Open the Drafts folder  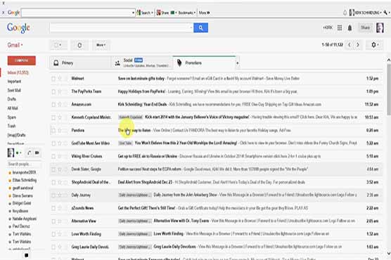pyautogui.click(x=12, y=99)
